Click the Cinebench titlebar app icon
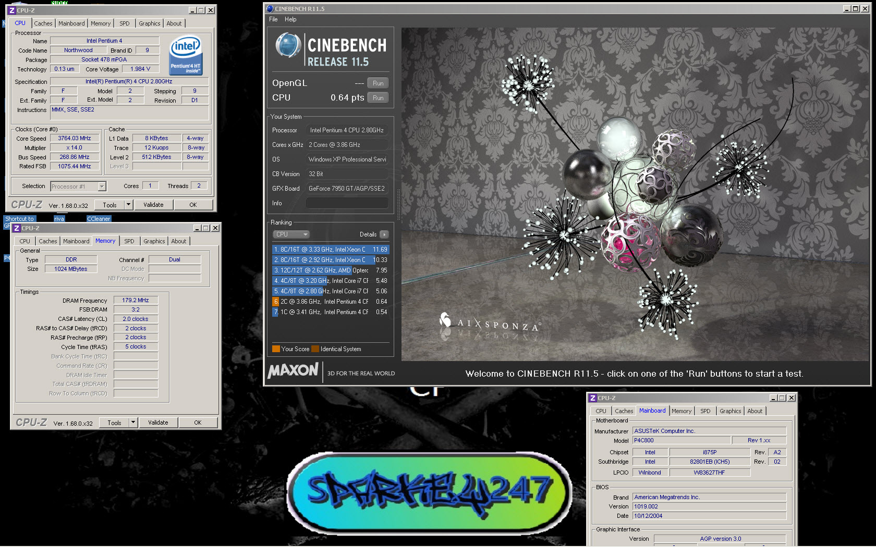The height and width of the screenshot is (547, 876). 270,9
